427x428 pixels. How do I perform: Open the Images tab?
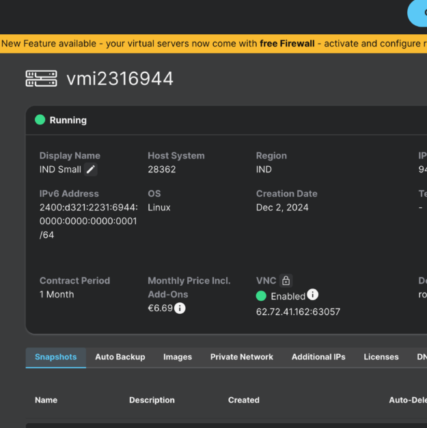[x=178, y=357]
